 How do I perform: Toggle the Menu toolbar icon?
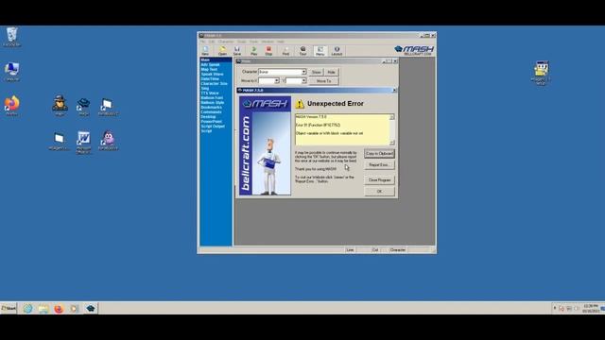coord(320,50)
